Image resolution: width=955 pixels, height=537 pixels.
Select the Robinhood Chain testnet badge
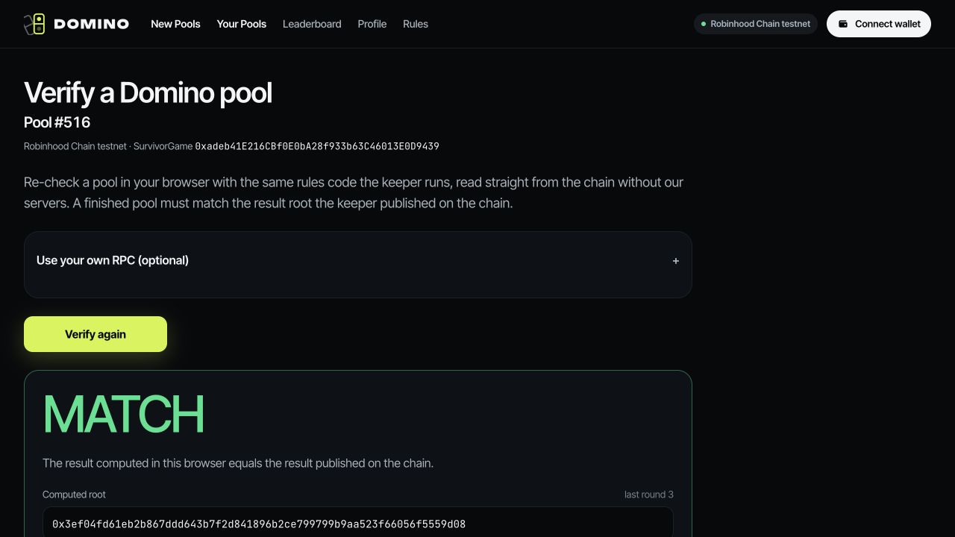click(x=756, y=24)
